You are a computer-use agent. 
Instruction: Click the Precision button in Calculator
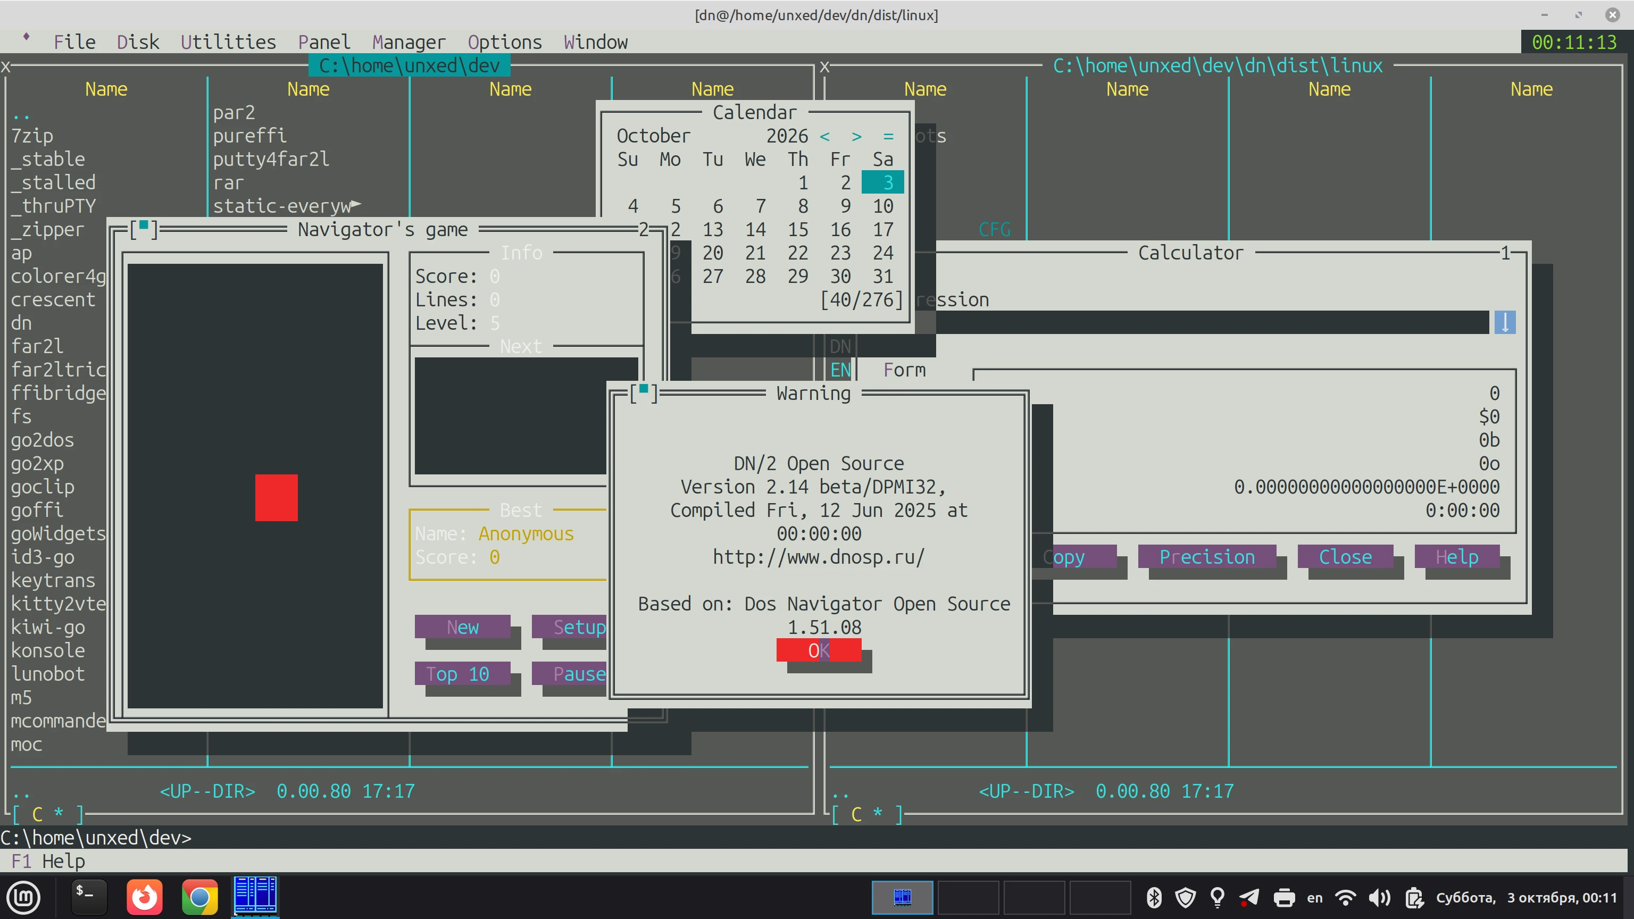coord(1207,557)
